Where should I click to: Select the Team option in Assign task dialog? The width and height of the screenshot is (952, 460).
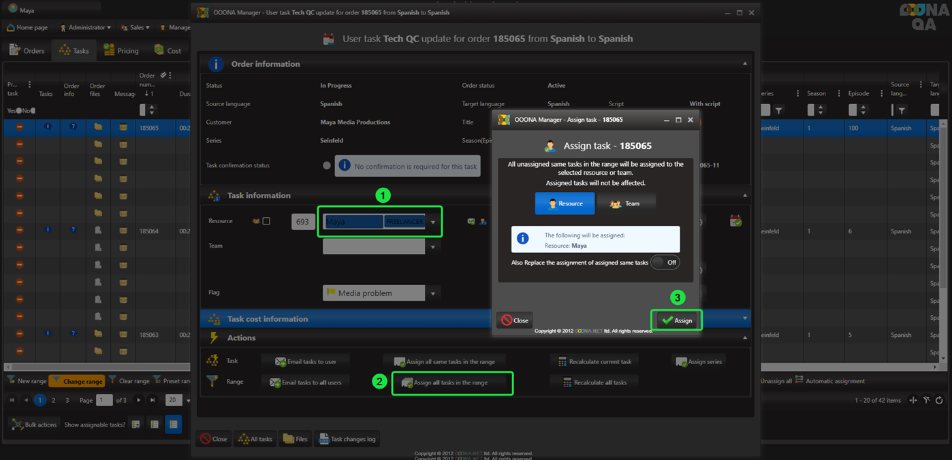coord(625,203)
